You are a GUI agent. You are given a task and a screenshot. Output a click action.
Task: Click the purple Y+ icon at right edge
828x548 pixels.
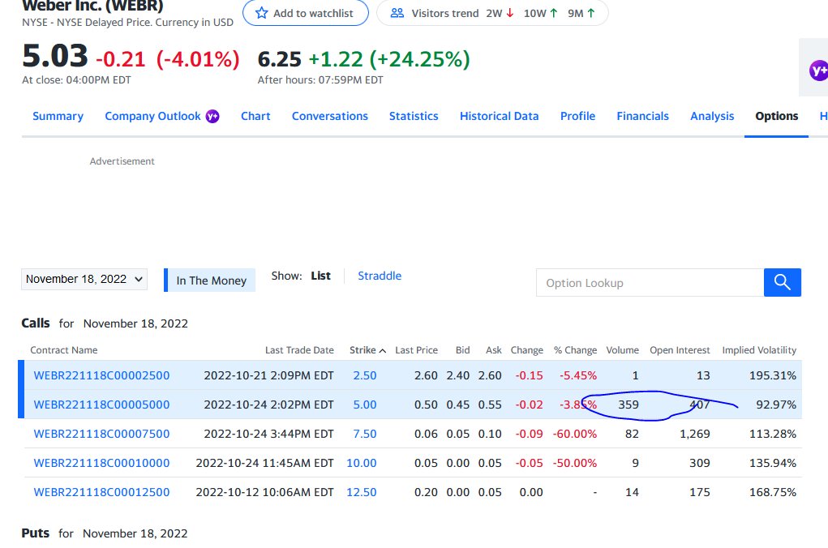[818, 71]
